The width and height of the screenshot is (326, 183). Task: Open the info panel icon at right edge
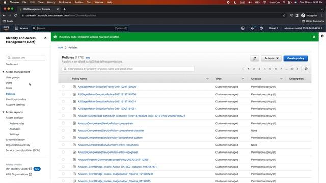coord(322,36)
